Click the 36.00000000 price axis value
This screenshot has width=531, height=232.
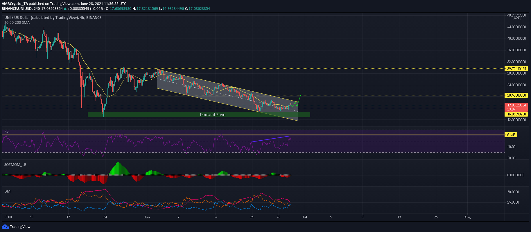pyautogui.click(x=516, y=50)
